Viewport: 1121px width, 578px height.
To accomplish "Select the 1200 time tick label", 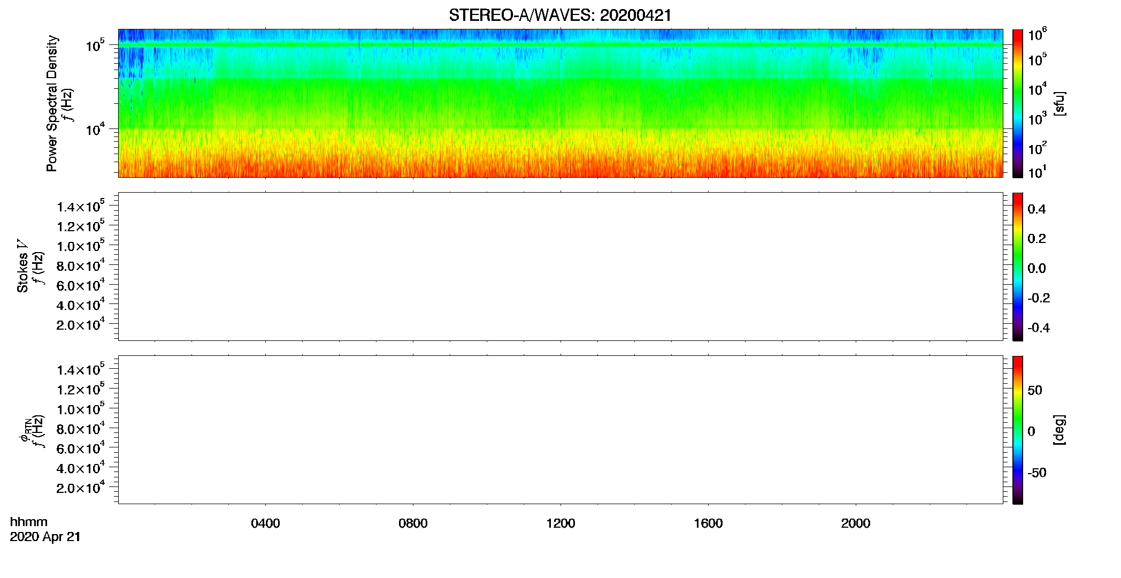I will (x=560, y=523).
